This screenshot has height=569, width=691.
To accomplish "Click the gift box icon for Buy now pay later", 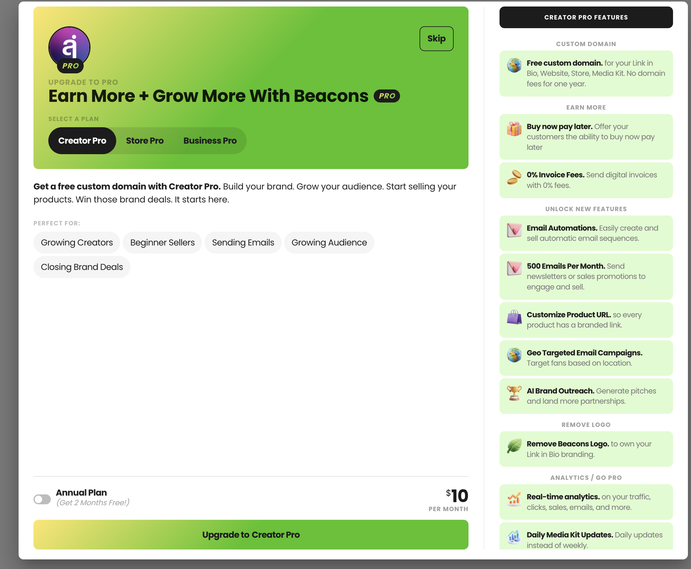I will tap(514, 129).
